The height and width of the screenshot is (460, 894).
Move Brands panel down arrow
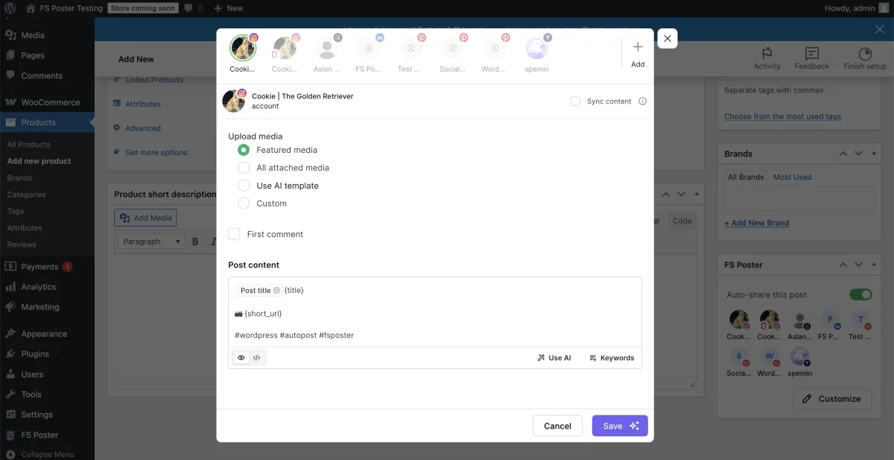pos(858,154)
